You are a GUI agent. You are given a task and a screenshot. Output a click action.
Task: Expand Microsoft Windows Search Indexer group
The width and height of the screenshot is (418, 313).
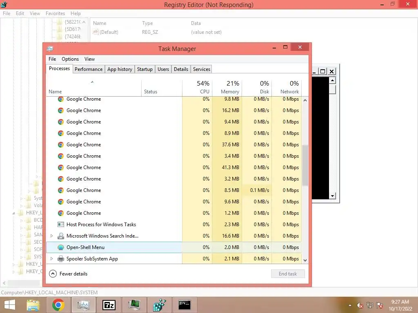tap(52, 236)
